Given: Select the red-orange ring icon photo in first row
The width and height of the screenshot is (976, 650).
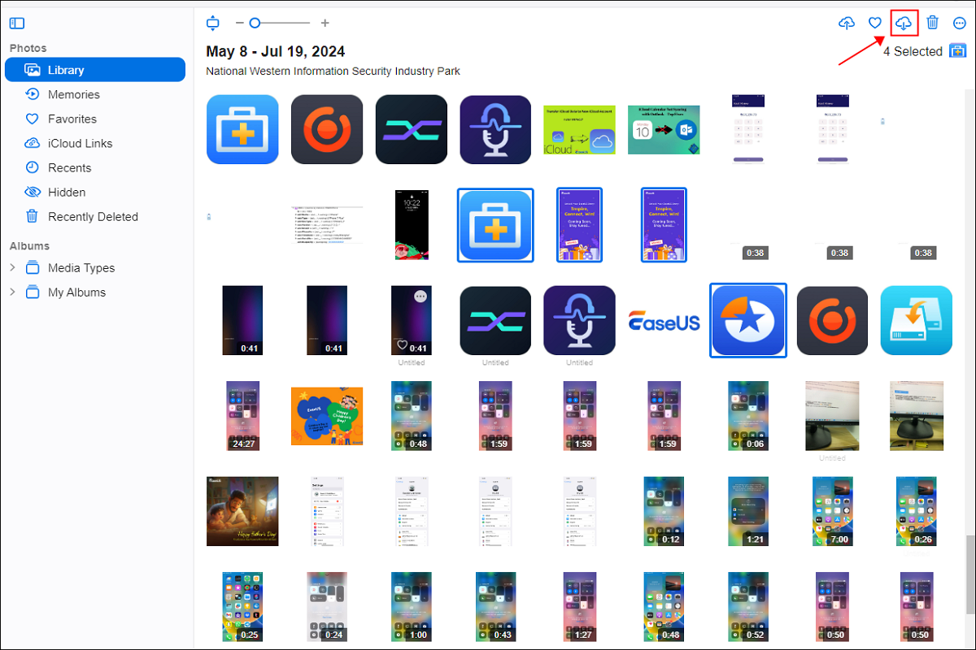Looking at the screenshot, I should [327, 129].
